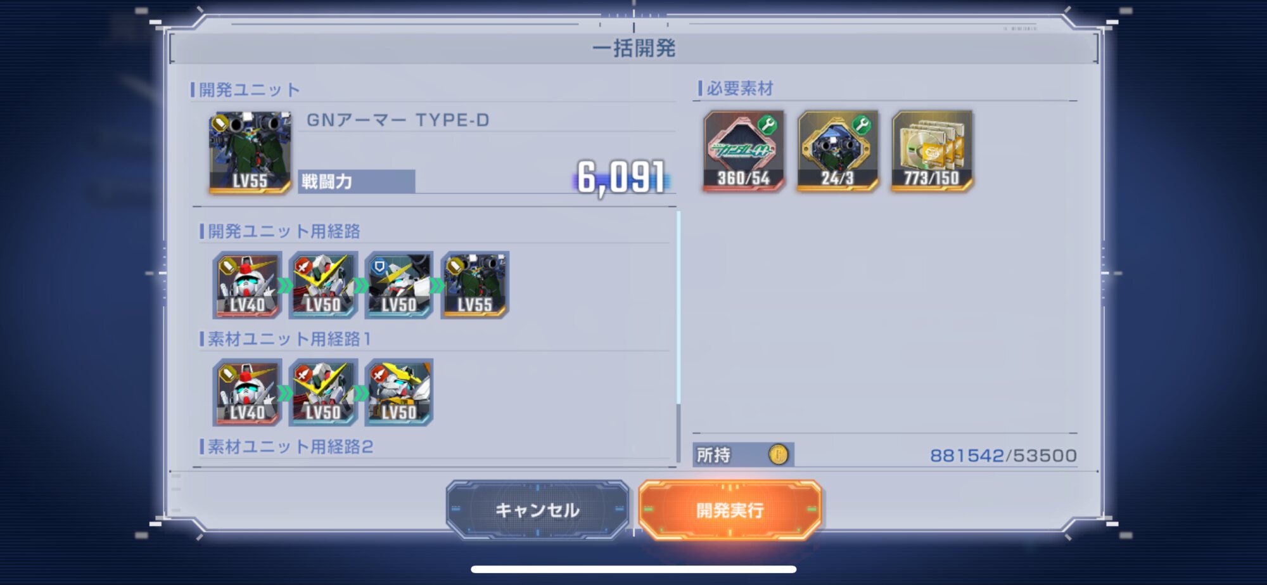
Task: Tap LV40 unit in material route 1
Action: pos(247,392)
